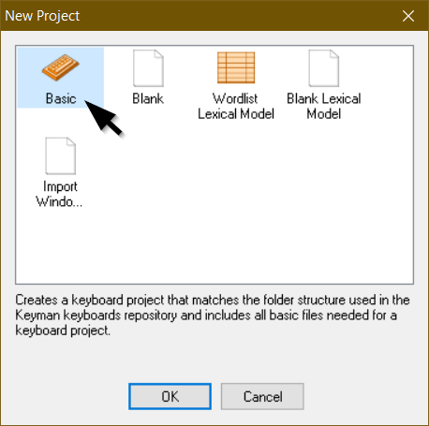Select the orange Wordlist Lexical Model grid icon
429x426 pixels.
coord(236,67)
